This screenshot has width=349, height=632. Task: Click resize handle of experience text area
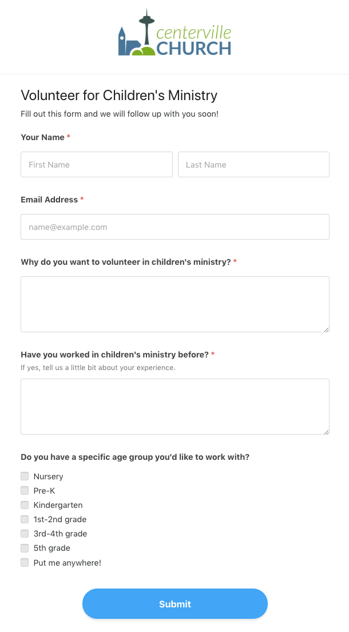(x=326, y=431)
